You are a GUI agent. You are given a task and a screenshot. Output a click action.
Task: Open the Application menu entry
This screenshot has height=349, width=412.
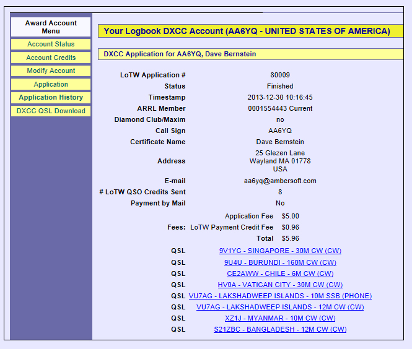click(51, 85)
